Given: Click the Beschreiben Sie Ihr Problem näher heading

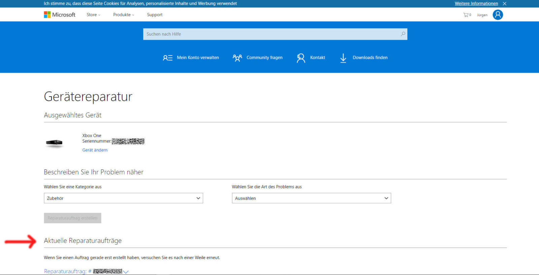Looking at the screenshot, I should tap(94, 172).
